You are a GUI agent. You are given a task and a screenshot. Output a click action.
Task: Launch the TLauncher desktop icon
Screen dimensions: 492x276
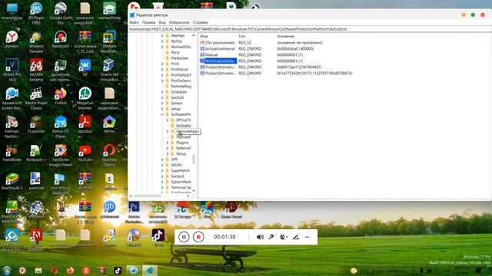coord(36,124)
